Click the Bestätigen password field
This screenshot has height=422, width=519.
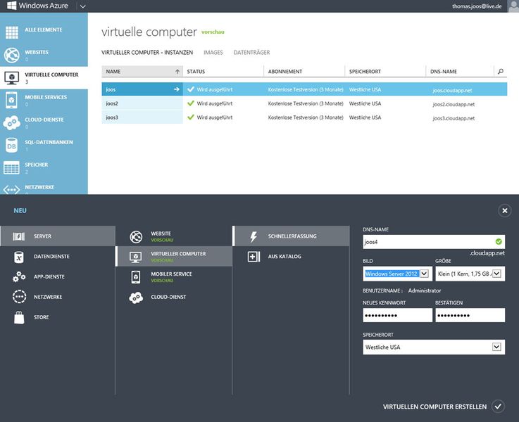(x=470, y=315)
